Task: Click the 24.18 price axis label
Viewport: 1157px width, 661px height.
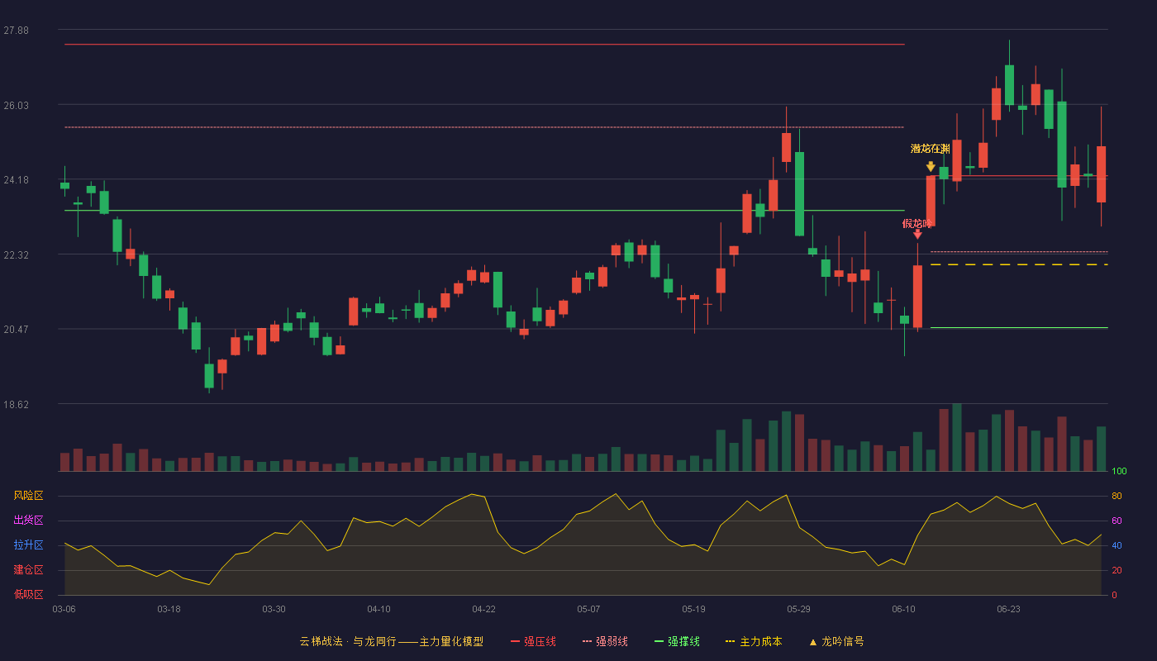Action: click(16, 180)
